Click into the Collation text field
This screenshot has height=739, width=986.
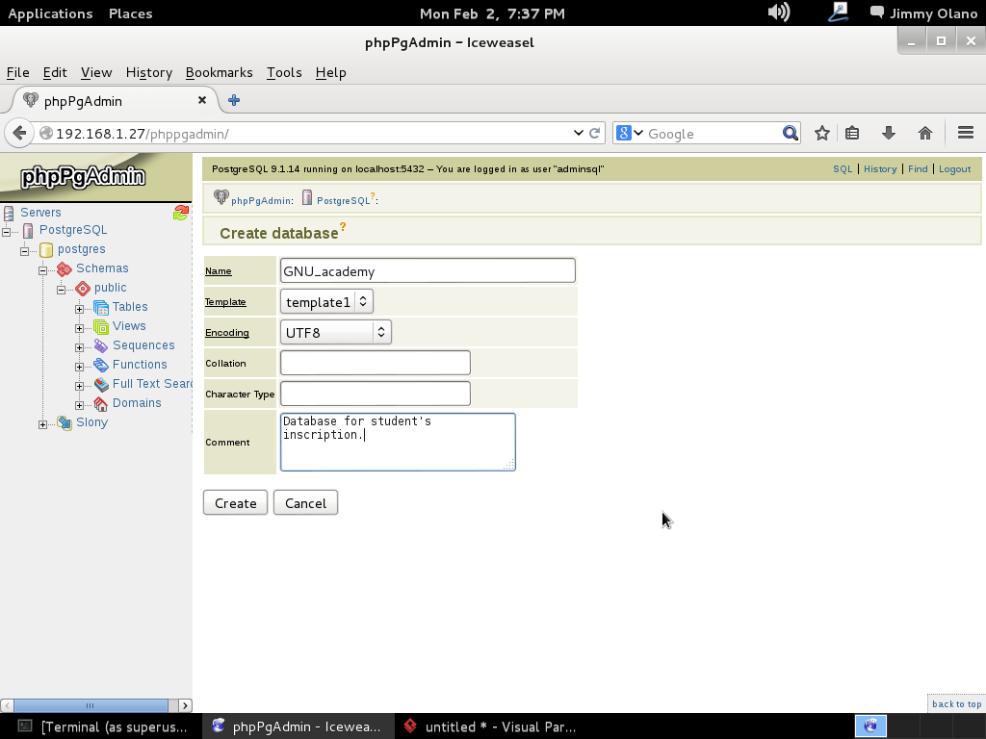tap(375, 363)
